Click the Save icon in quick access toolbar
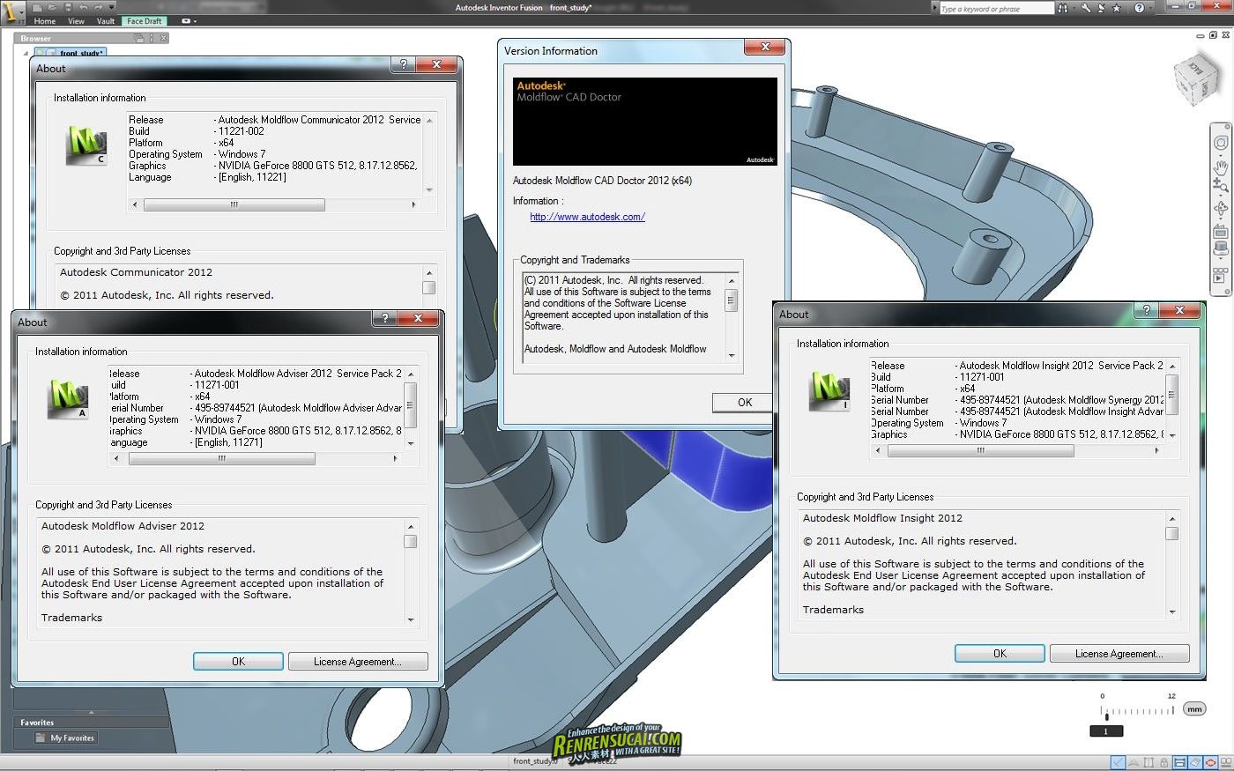Image resolution: width=1234 pixels, height=771 pixels. point(68,8)
